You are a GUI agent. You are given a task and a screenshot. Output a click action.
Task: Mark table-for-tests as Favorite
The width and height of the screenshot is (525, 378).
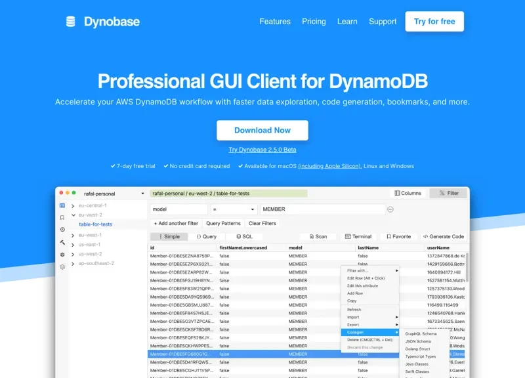(x=400, y=236)
